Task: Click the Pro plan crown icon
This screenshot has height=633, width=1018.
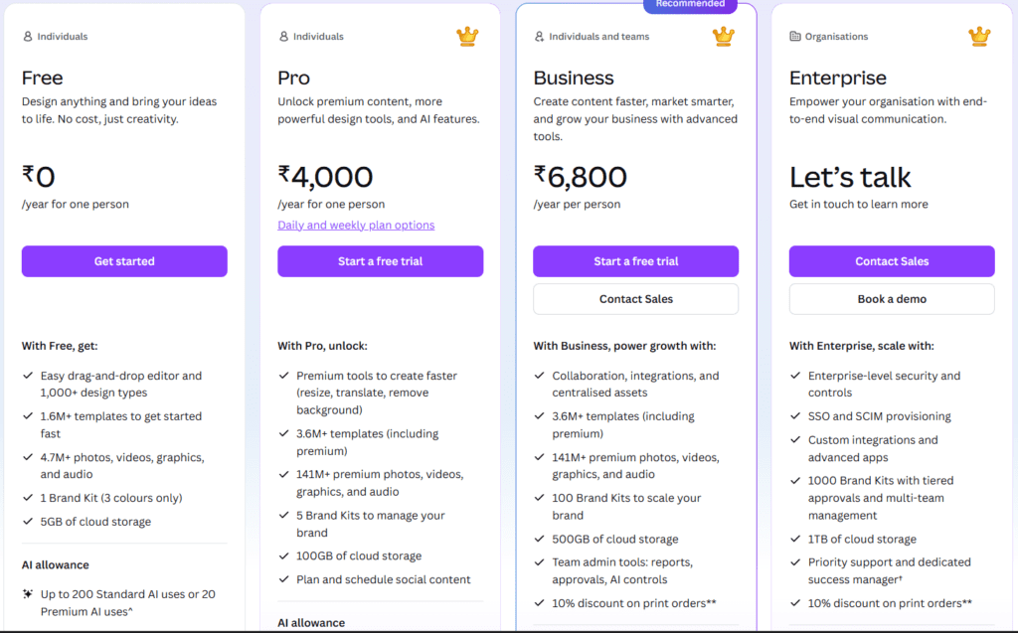Action: (467, 37)
